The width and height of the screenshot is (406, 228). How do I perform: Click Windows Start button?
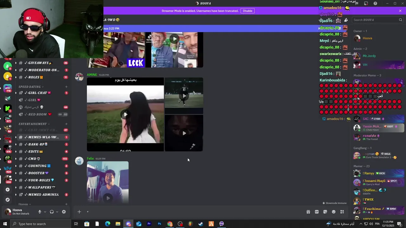5,224
